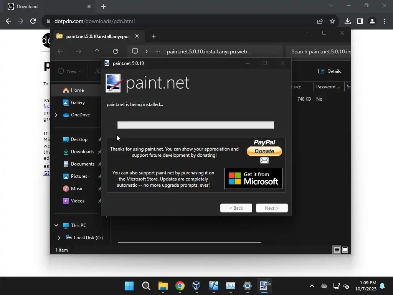Viewport: 393px width, 295px height.
Task: Select Local Disk (C:) in sidebar
Action: 84,237
